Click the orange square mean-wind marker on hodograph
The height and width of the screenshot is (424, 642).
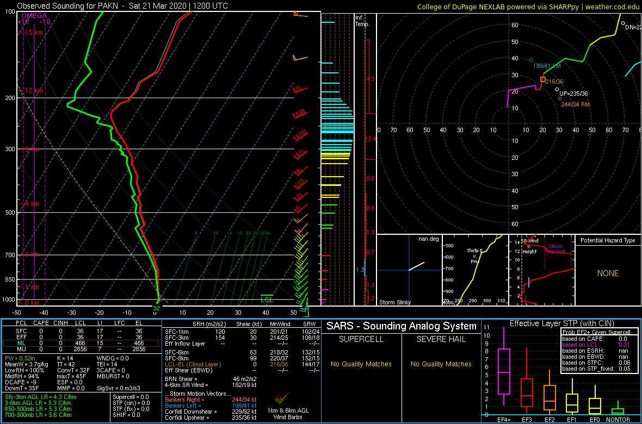[543, 79]
